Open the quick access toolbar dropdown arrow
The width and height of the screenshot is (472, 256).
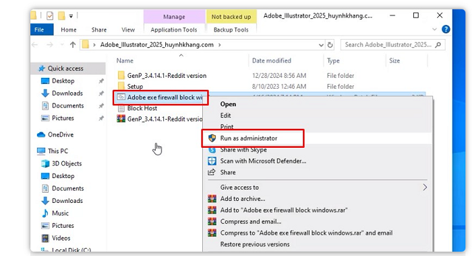click(x=71, y=16)
